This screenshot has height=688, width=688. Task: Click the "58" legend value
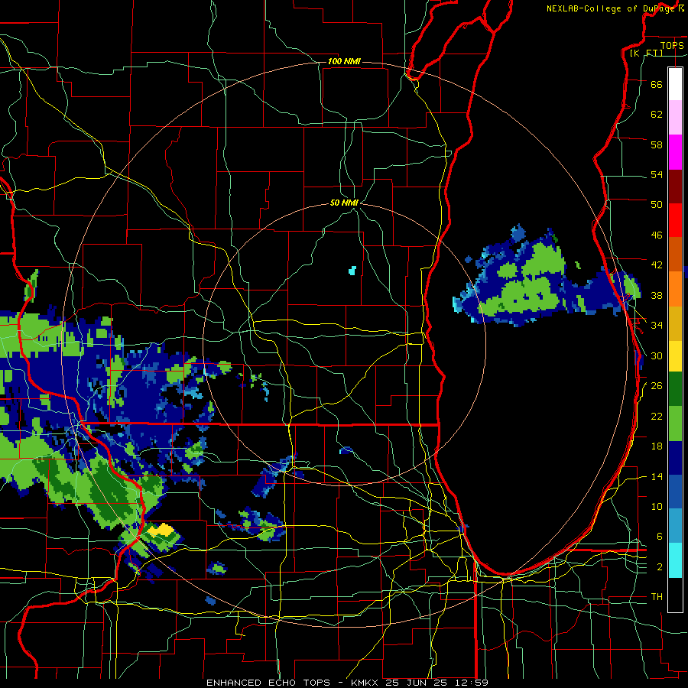657,144
